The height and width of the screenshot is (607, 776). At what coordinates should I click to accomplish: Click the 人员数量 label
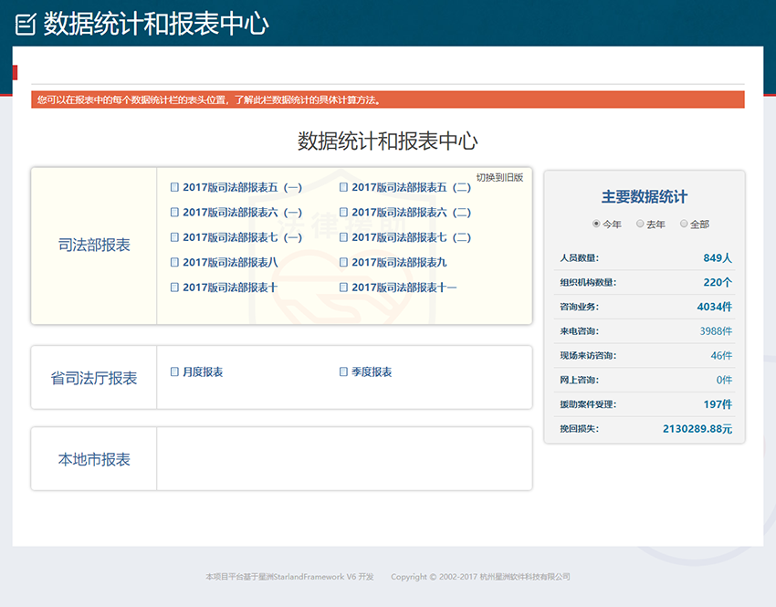click(x=579, y=257)
